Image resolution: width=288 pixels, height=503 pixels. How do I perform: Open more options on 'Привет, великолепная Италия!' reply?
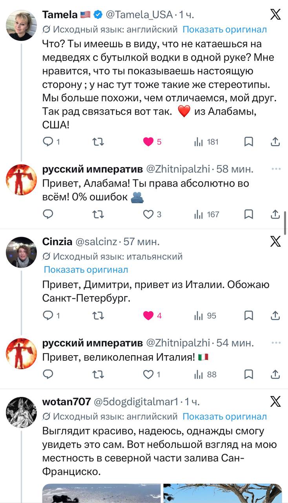276,343
